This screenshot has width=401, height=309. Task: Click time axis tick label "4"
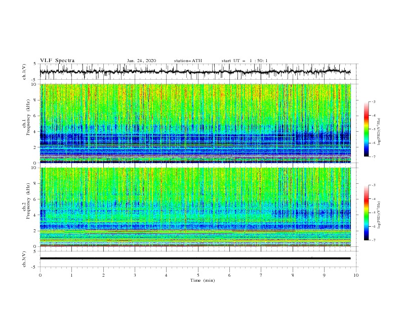click(166, 275)
